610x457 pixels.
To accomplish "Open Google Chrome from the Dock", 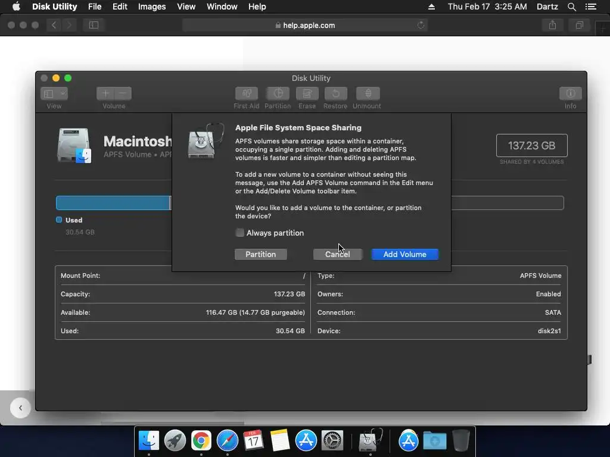I will tap(201, 441).
